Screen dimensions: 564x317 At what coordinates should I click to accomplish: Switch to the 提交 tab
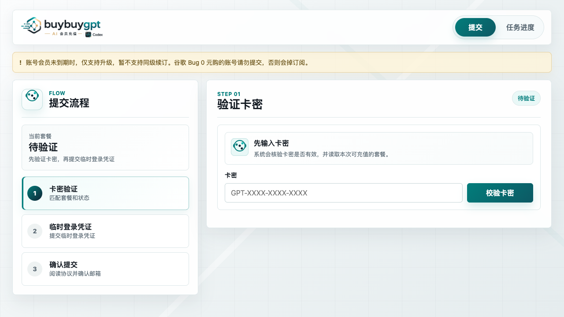[475, 27]
